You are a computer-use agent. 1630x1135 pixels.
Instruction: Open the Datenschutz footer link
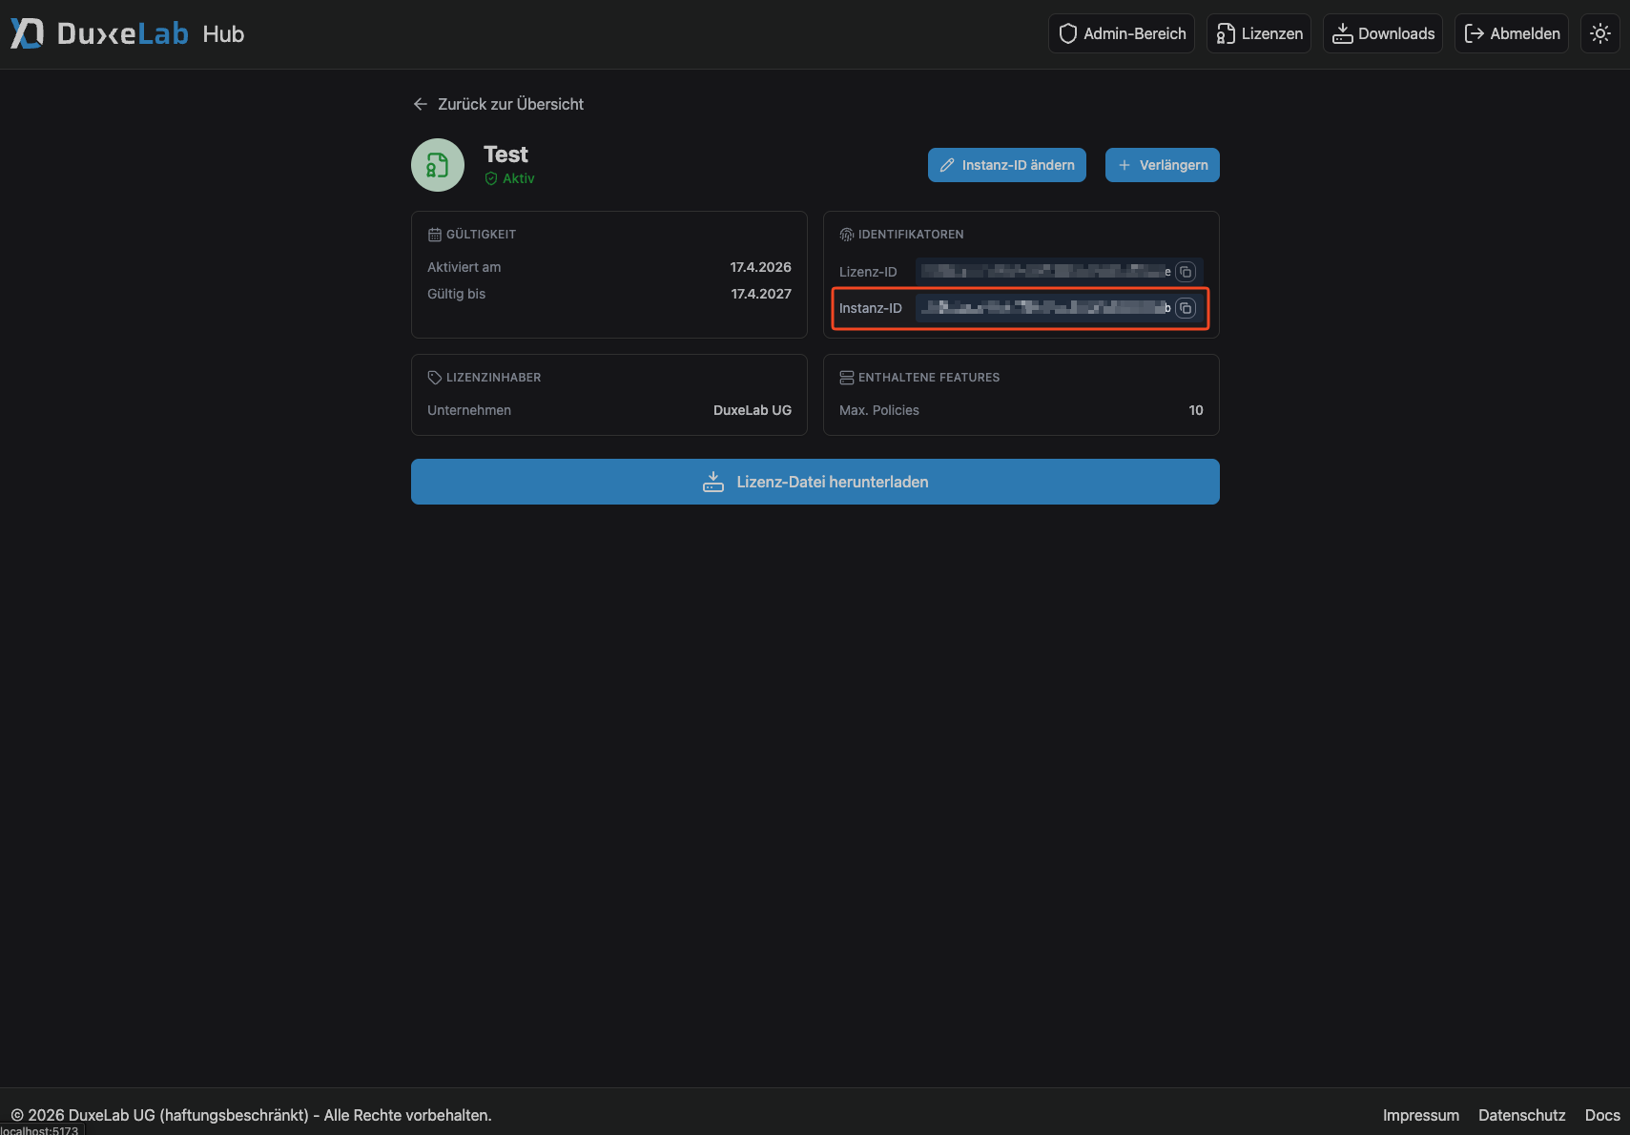pyautogui.click(x=1522, y=1115)
